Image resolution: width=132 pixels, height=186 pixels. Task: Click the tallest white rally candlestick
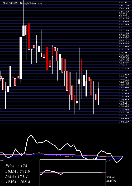(x=21, y=58)
